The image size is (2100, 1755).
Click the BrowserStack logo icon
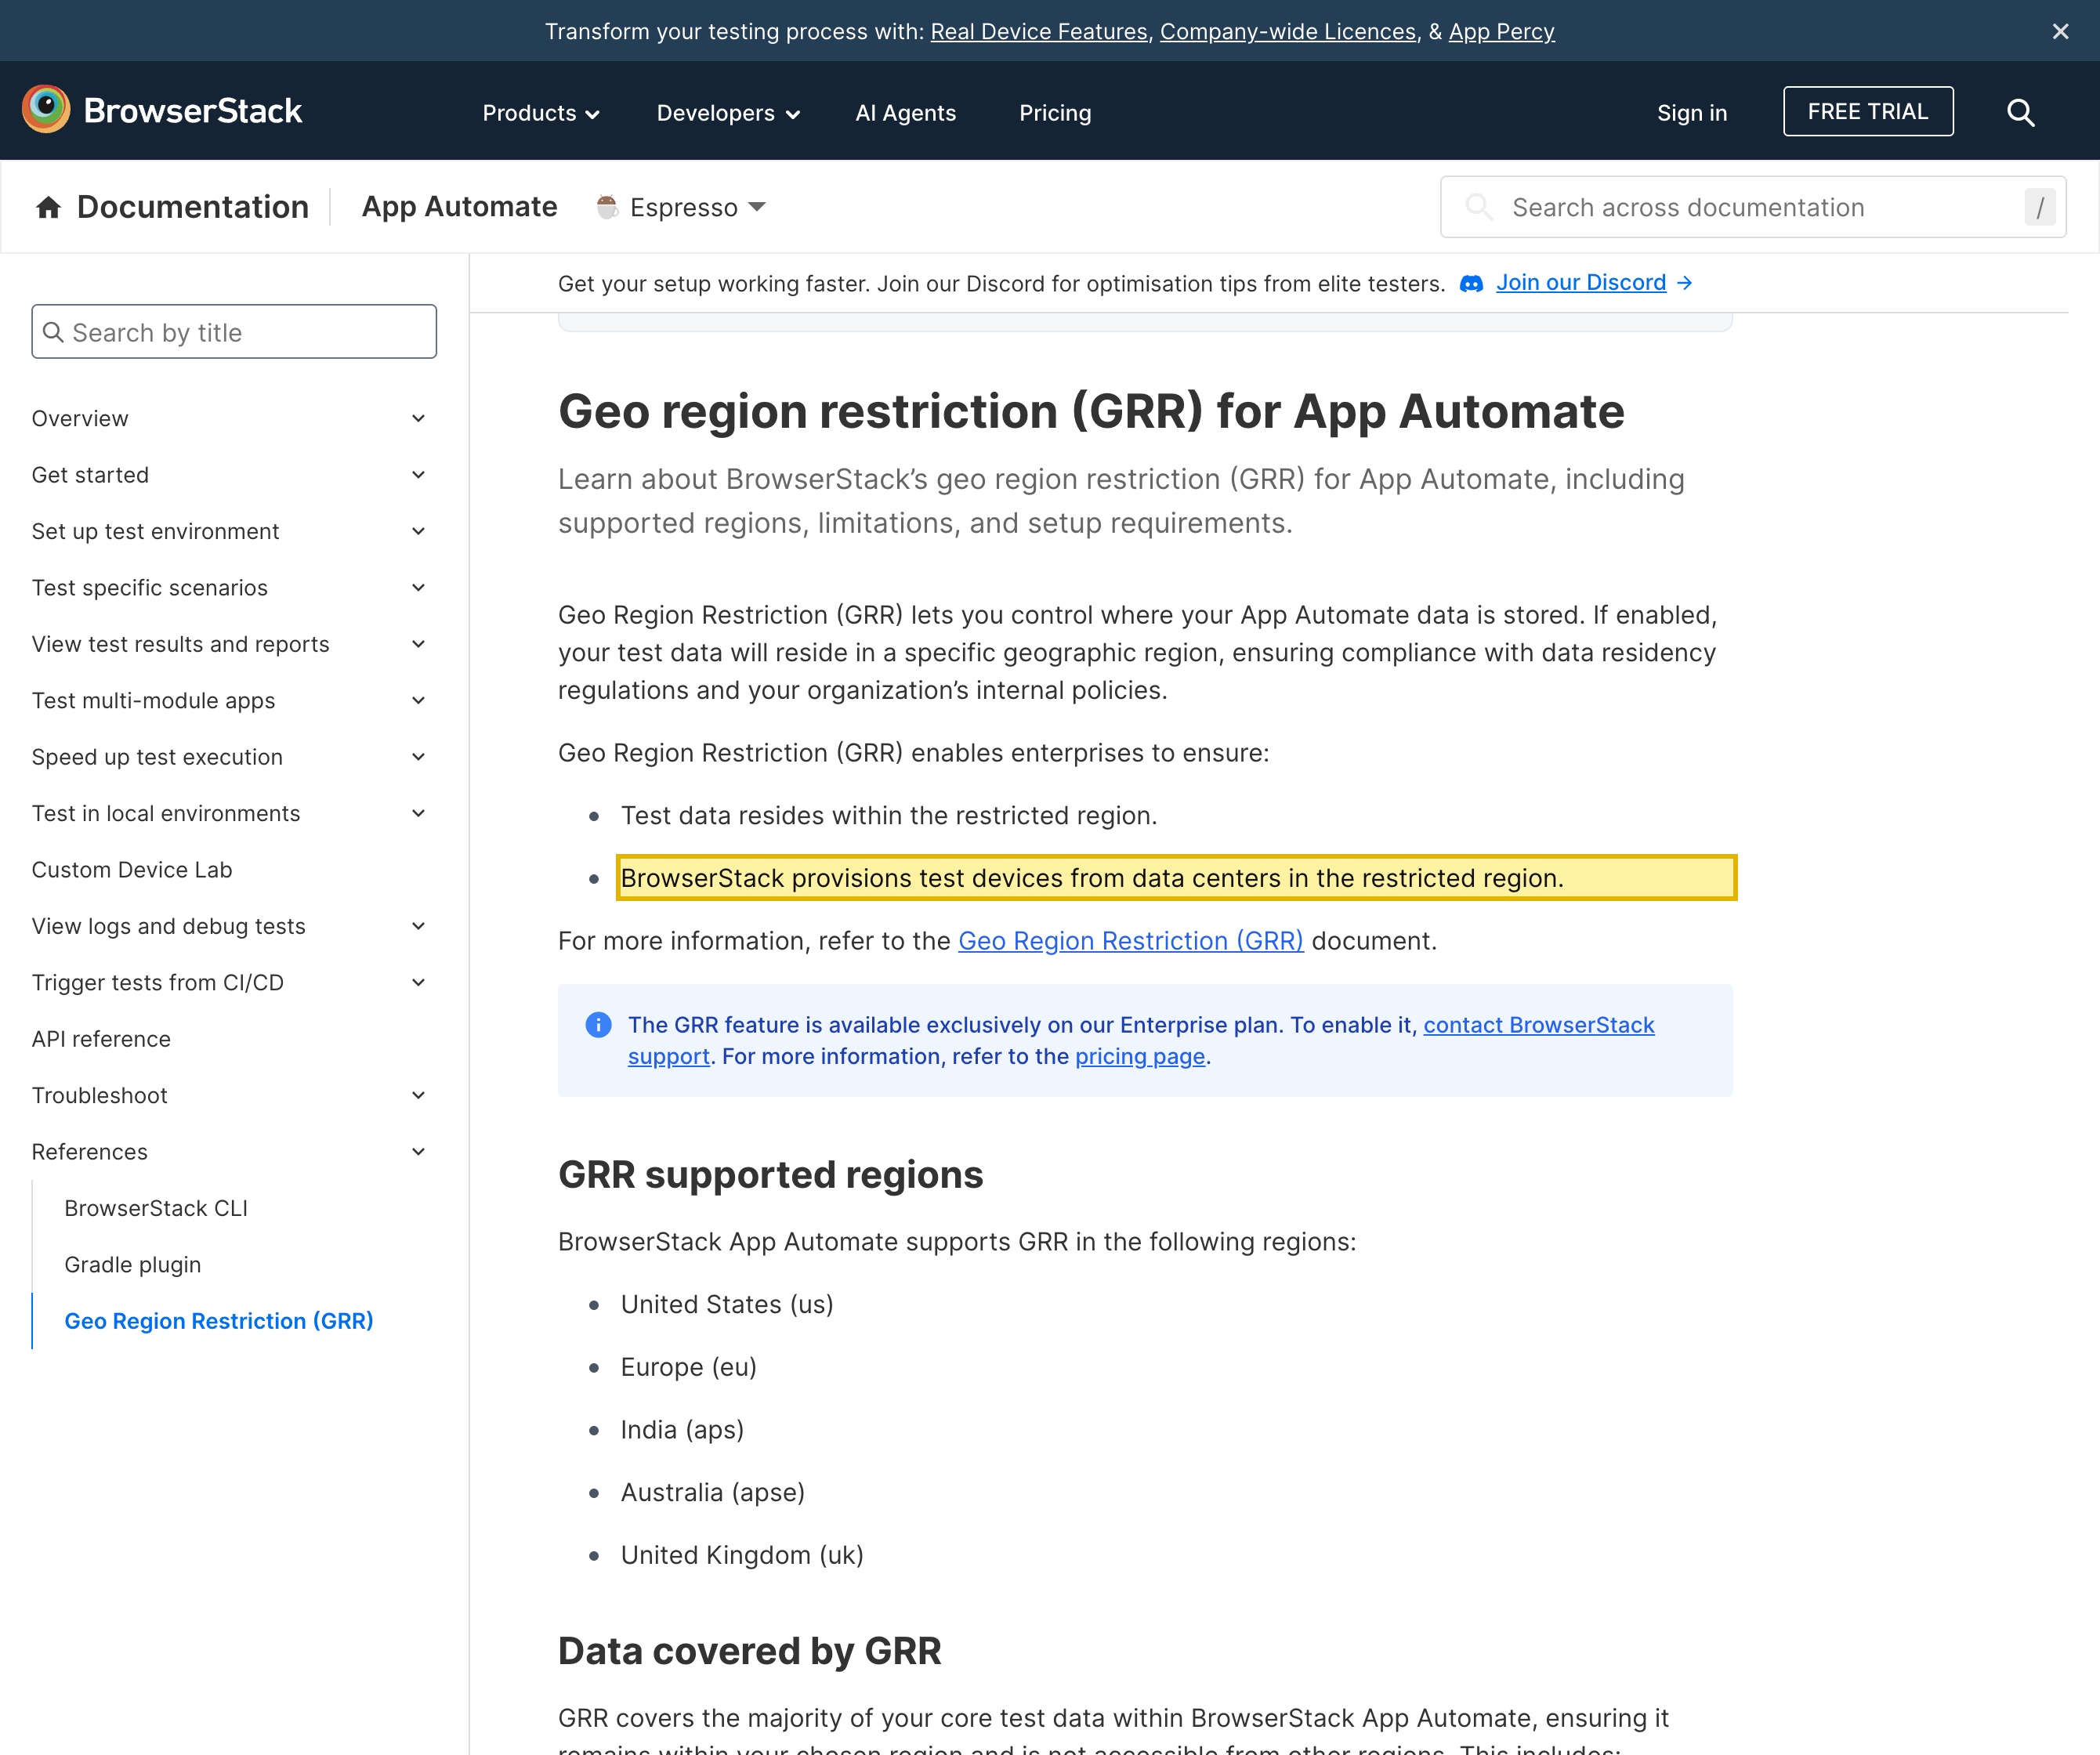coord(46,110)
